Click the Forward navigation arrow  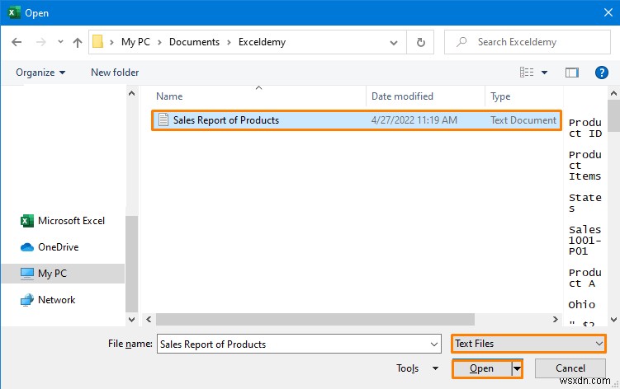coord(41,42)
